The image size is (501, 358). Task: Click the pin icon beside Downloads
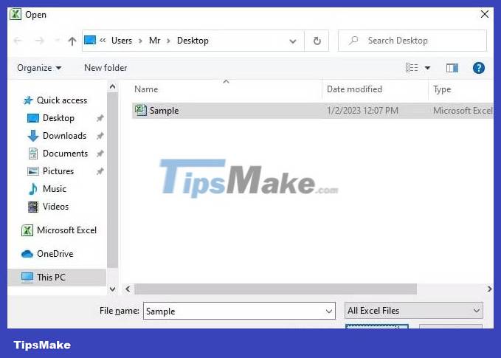[100, 136]
